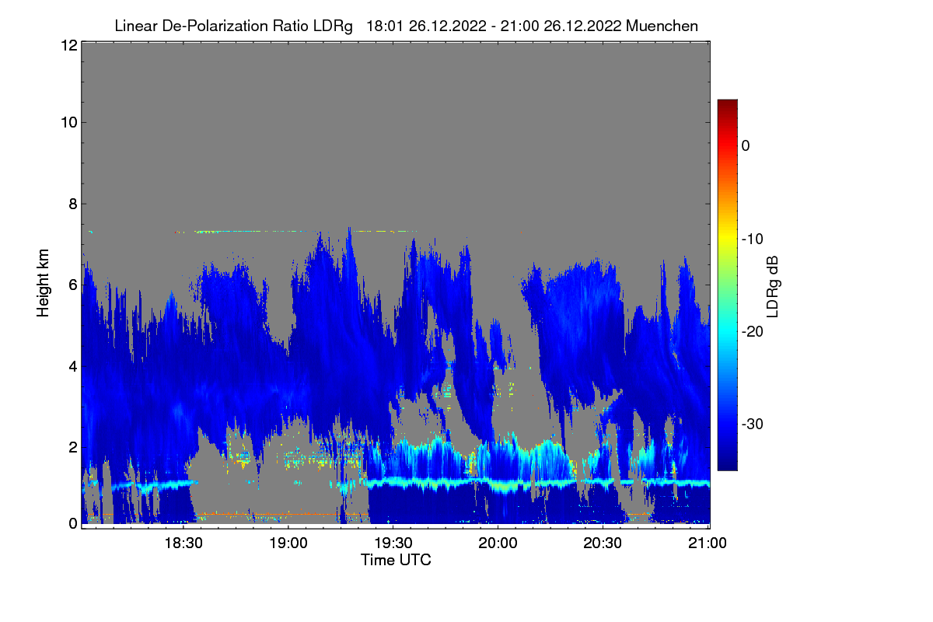Click the '21:00' time axis label

(708, 543)
